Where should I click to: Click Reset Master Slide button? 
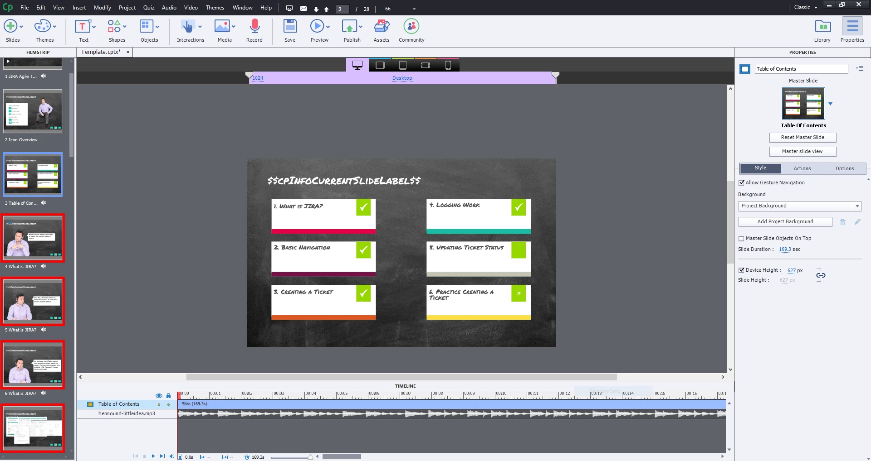802,138
